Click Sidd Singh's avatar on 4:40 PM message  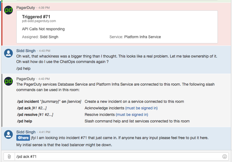8,53
